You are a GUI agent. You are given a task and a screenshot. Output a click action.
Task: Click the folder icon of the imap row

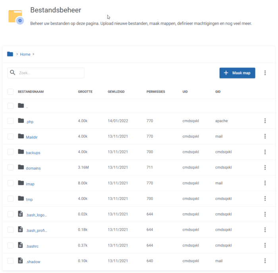(x=21, y=183)
